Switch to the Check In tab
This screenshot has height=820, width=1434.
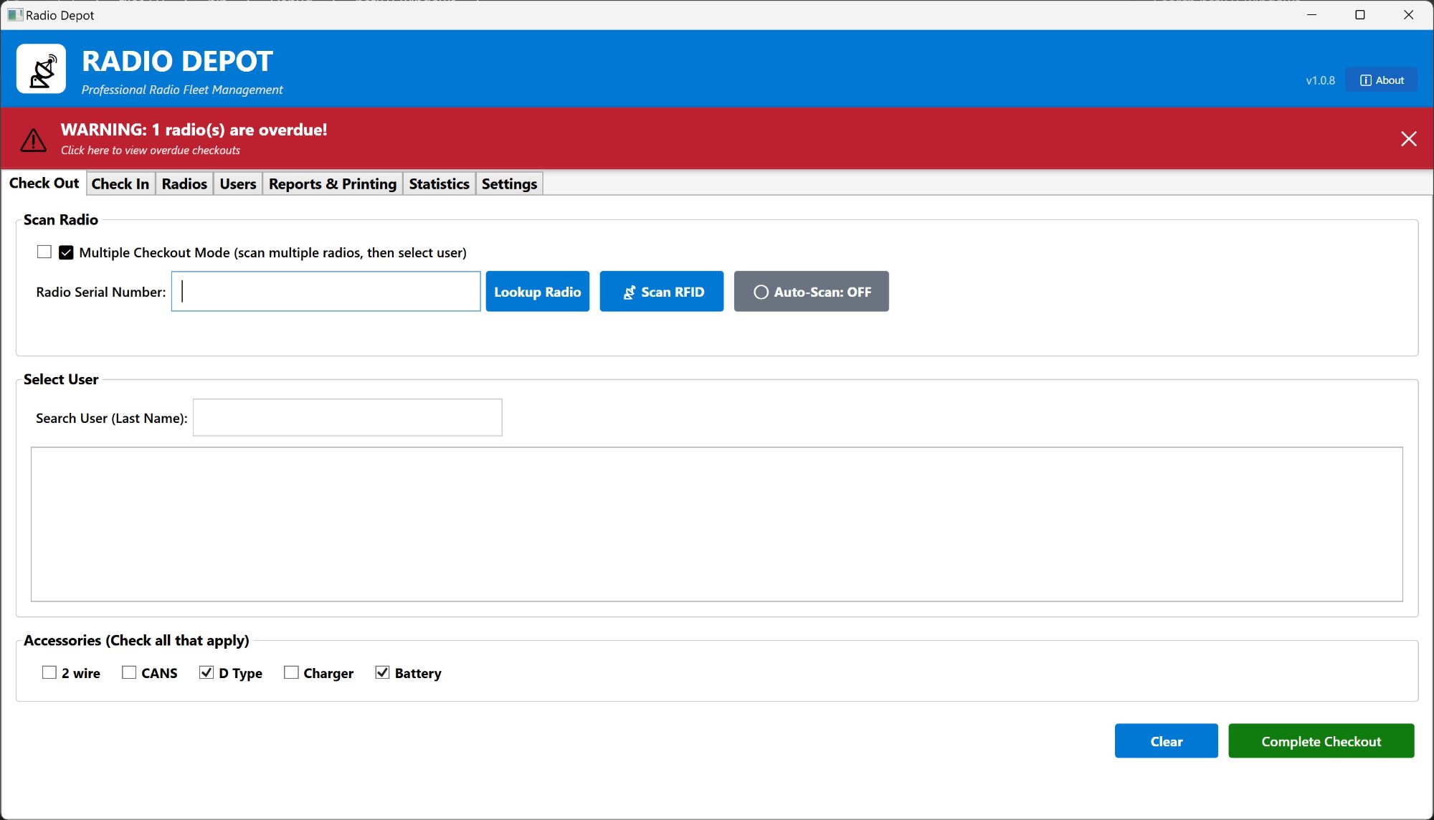(120, 184)
